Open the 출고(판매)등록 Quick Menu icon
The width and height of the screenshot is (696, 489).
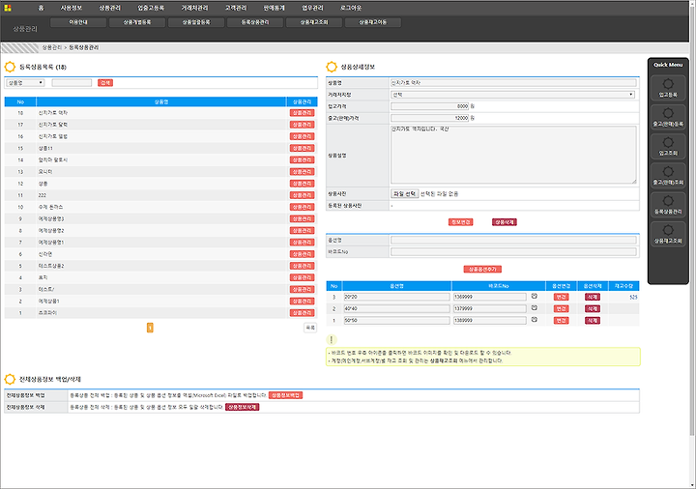click(x=668, y=117)
